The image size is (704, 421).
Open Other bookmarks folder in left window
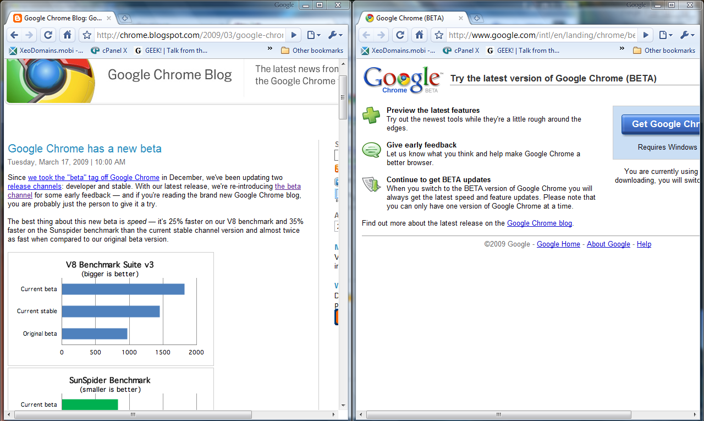click(312, 51)
